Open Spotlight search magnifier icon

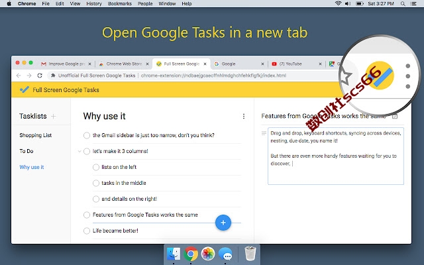coord(403,3)
